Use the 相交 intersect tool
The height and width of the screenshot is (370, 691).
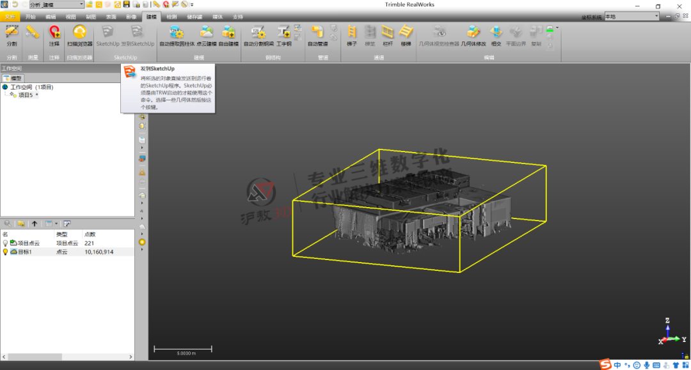point(496,35)
